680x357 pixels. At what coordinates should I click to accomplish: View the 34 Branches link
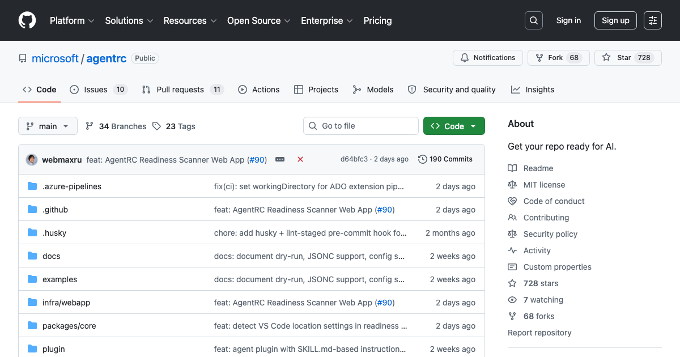(x=116, y=126)
